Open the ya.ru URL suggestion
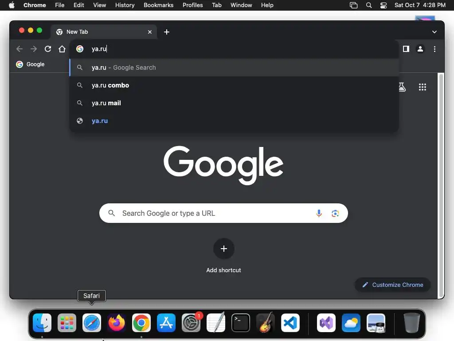The image size is (454, 341). tap(234, 121)
